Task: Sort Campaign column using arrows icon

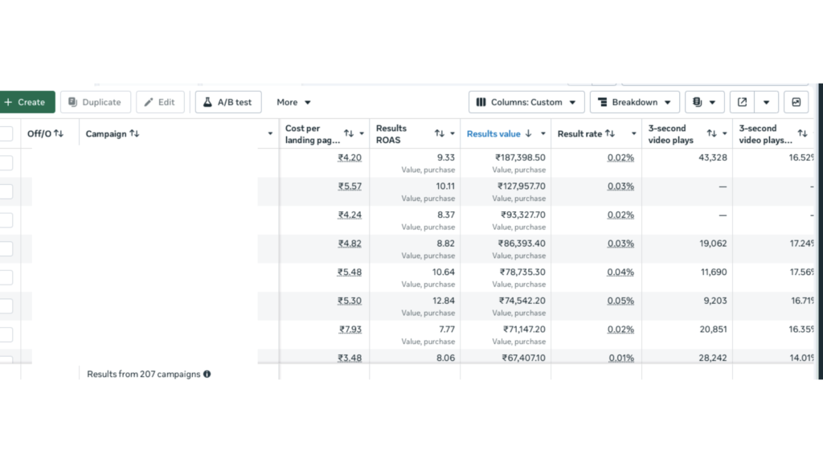Action: pyautogui.click(x=134, y=133)
